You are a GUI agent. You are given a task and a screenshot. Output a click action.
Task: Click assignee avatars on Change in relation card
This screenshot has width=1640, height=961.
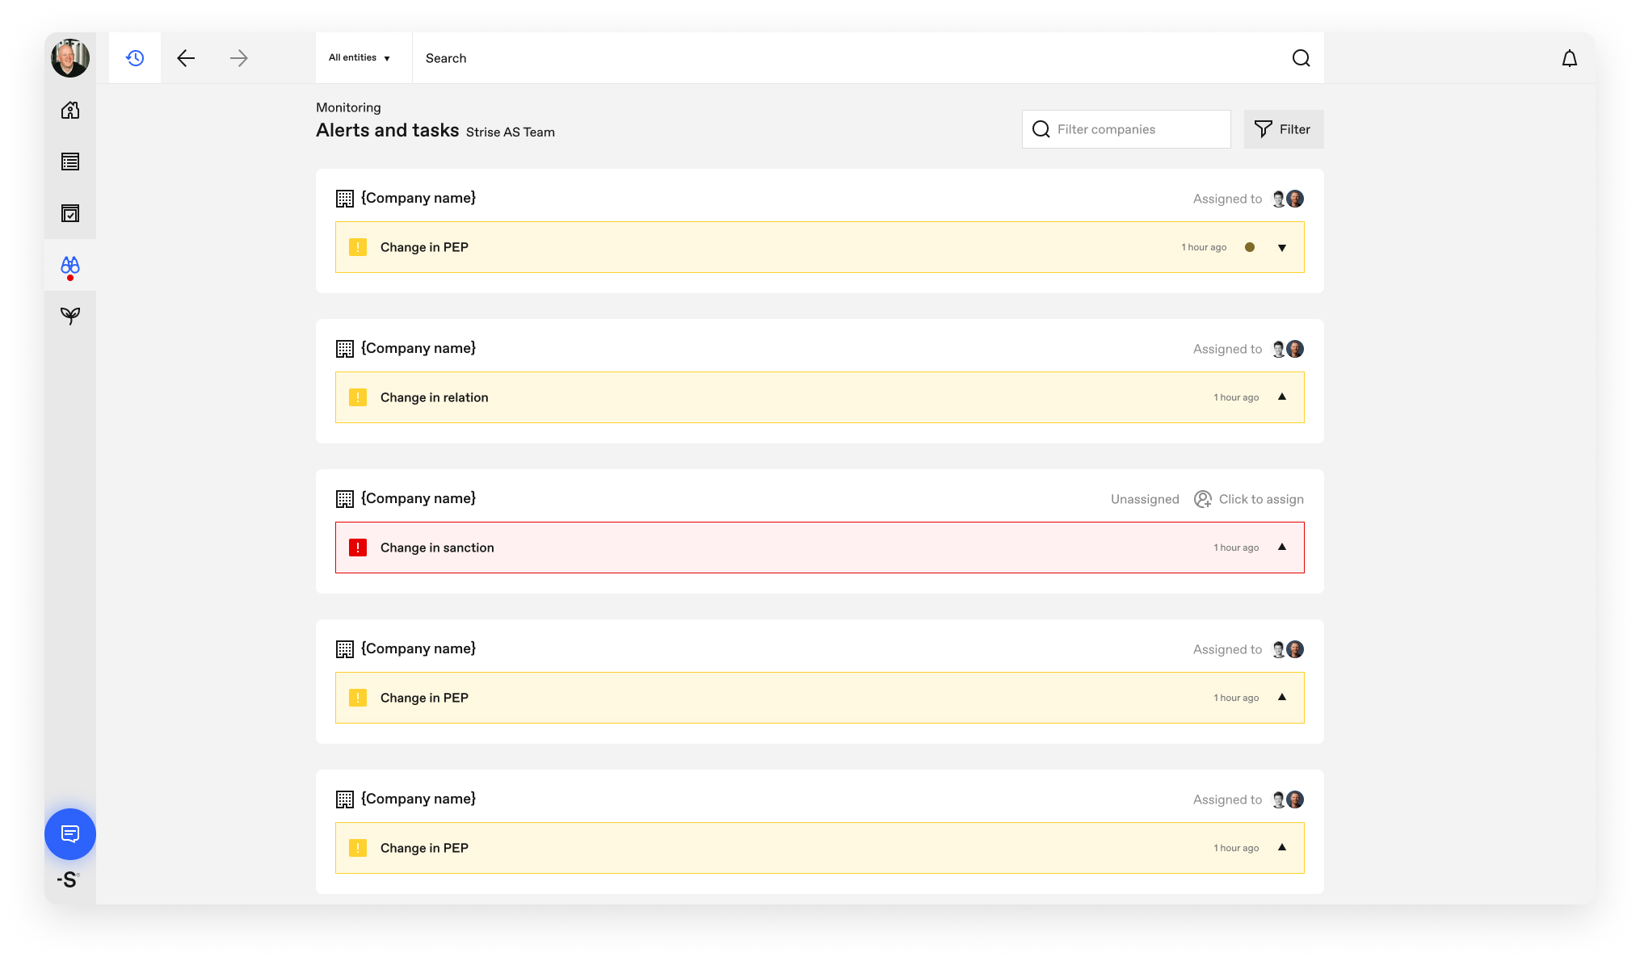coord(1288,349)
